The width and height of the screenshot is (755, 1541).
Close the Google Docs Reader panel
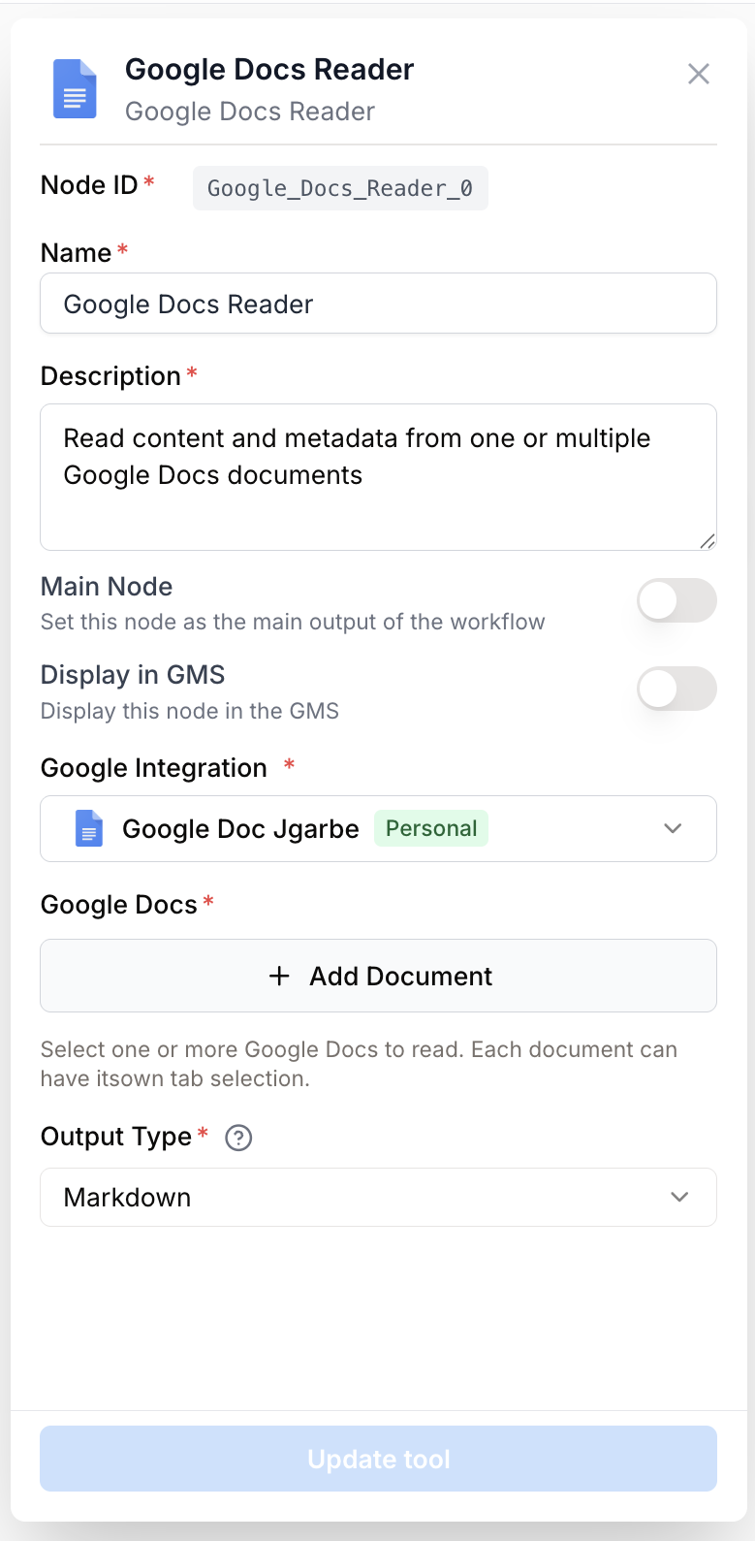pyautogui.click(x=699, y=74)
